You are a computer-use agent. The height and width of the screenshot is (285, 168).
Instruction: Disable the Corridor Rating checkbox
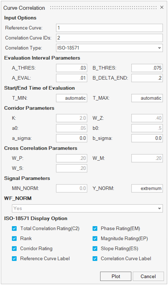tap(14, 249)
